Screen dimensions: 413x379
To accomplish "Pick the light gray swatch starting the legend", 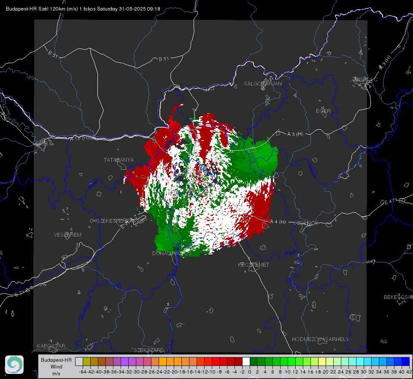I will (x=79, y=361).
